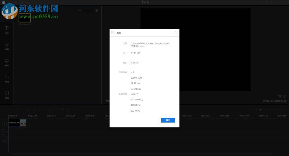Click the wmav2 audio format value
The image size is (289, 156).
coord(134,94)
